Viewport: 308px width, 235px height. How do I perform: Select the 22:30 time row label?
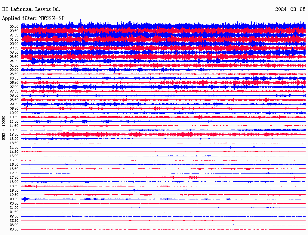(14, 221)
